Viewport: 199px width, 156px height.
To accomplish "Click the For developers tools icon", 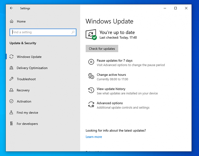I will (11, 124).
